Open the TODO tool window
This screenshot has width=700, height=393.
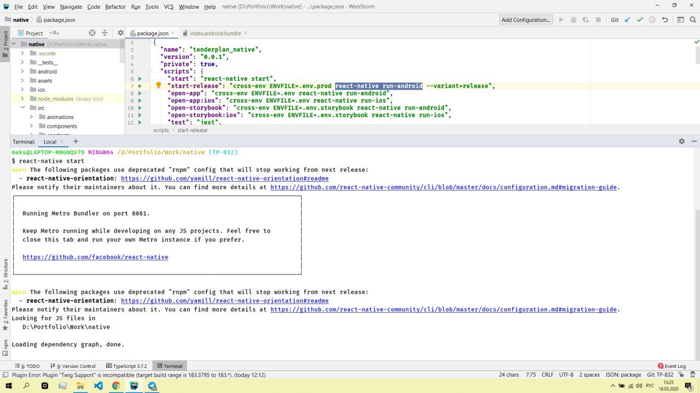click(x=27, y=366)
